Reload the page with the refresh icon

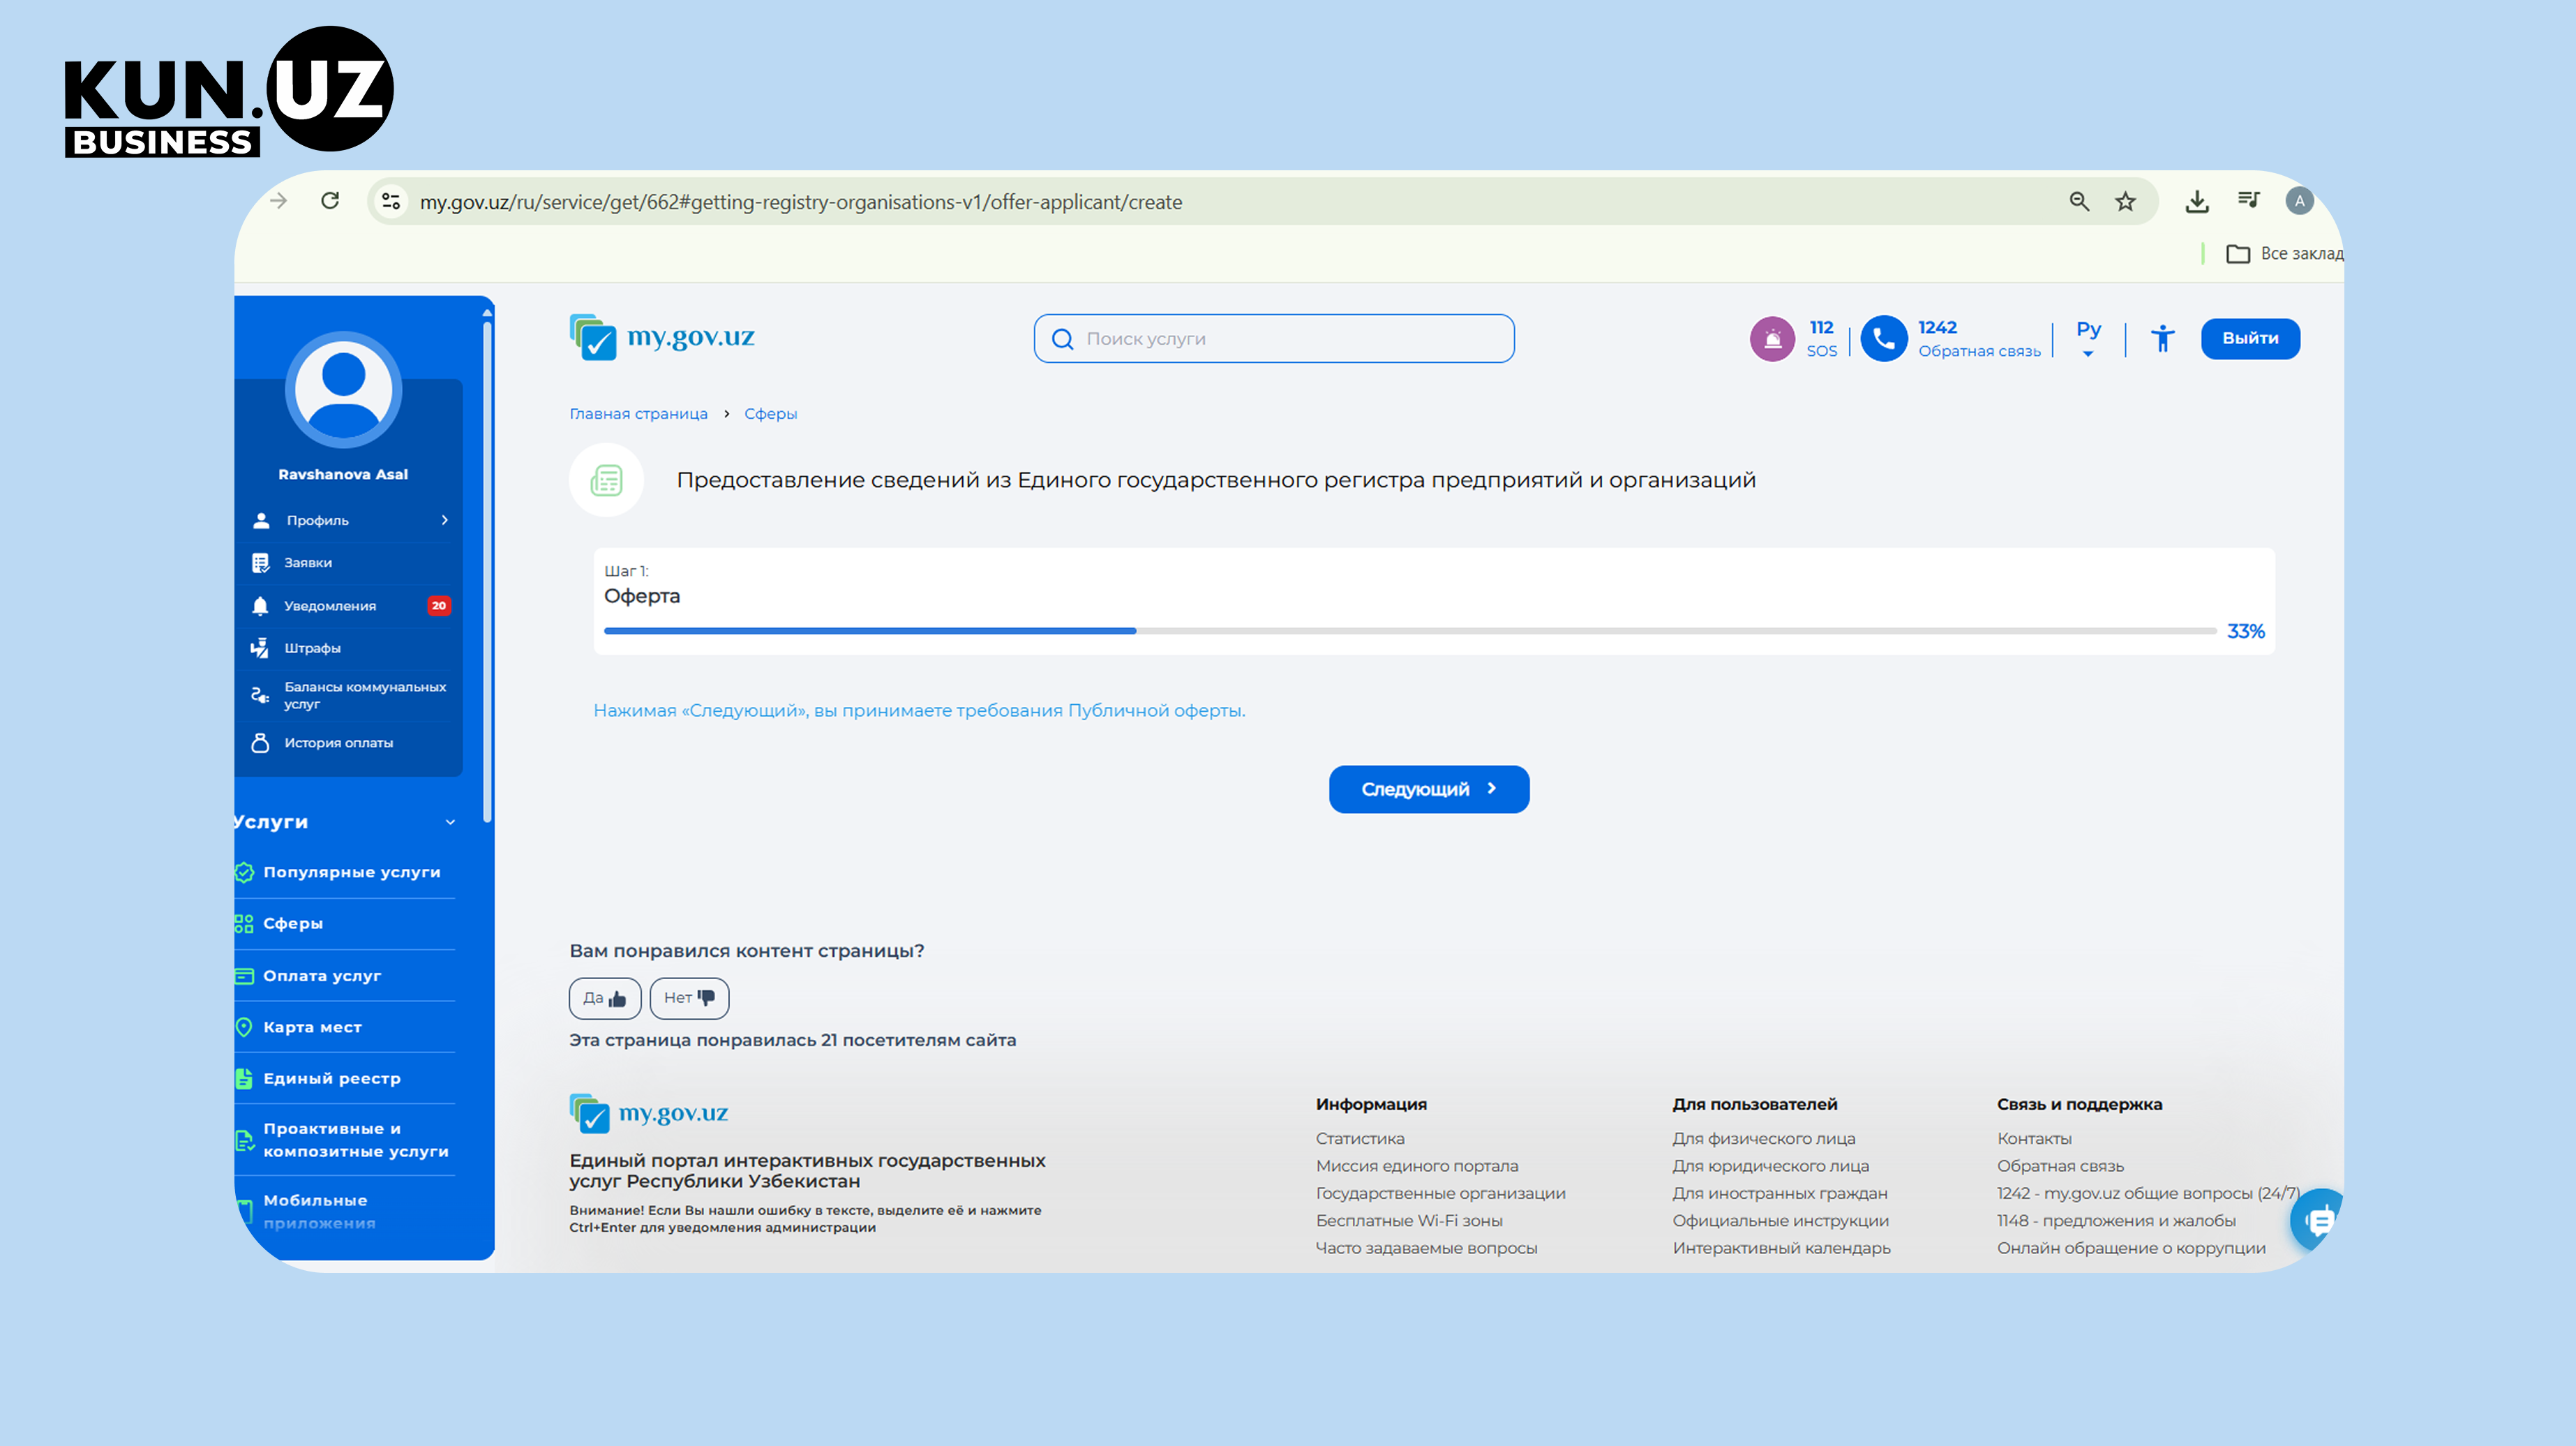[x=330, y=201]
